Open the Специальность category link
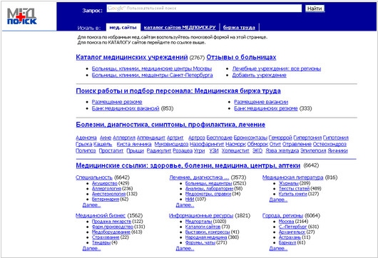Image resolution: width=378 pixels, height=258 pixels. 94,177
